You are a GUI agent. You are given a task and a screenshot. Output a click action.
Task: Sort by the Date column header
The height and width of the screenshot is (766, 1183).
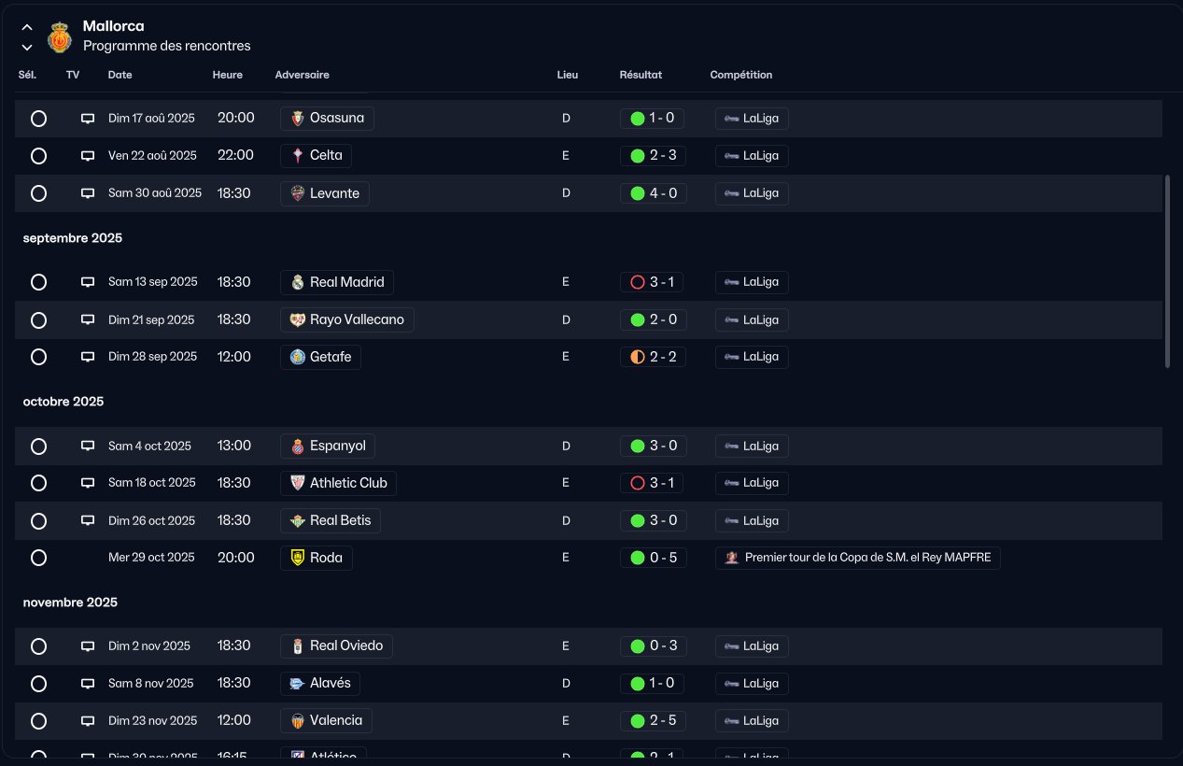[x=120, y=75]
